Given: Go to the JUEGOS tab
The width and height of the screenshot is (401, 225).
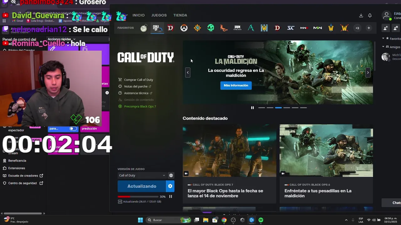Looking at the screenshot, I should [x=159, y=15].
